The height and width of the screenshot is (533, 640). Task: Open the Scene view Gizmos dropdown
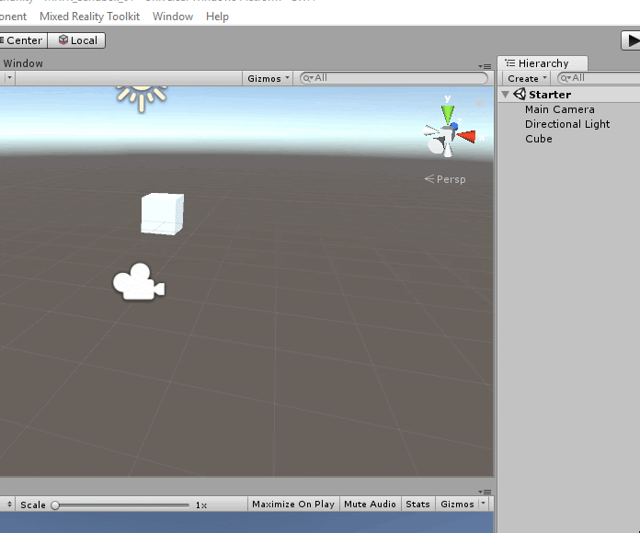coord(269,78)
